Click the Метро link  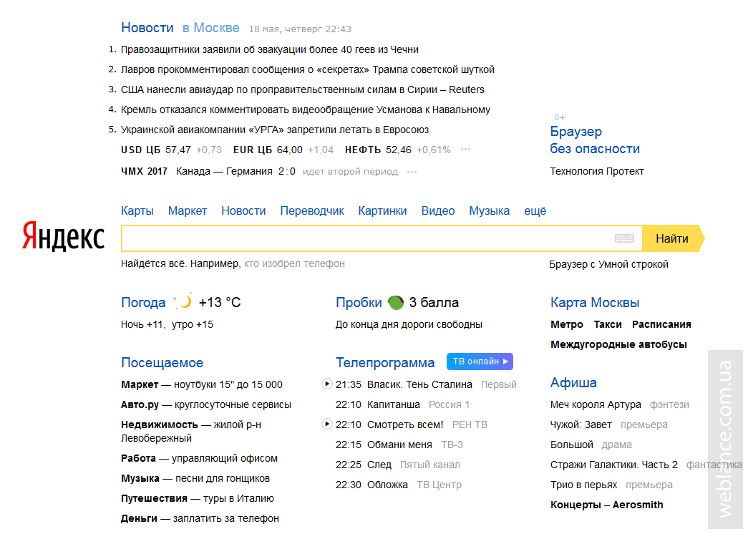[567, 324]
